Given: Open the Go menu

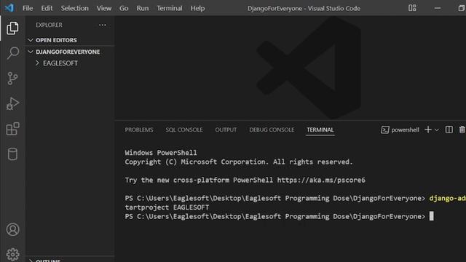Looking at the screenshot, I should pyautogui.click(x=124, y=8).
